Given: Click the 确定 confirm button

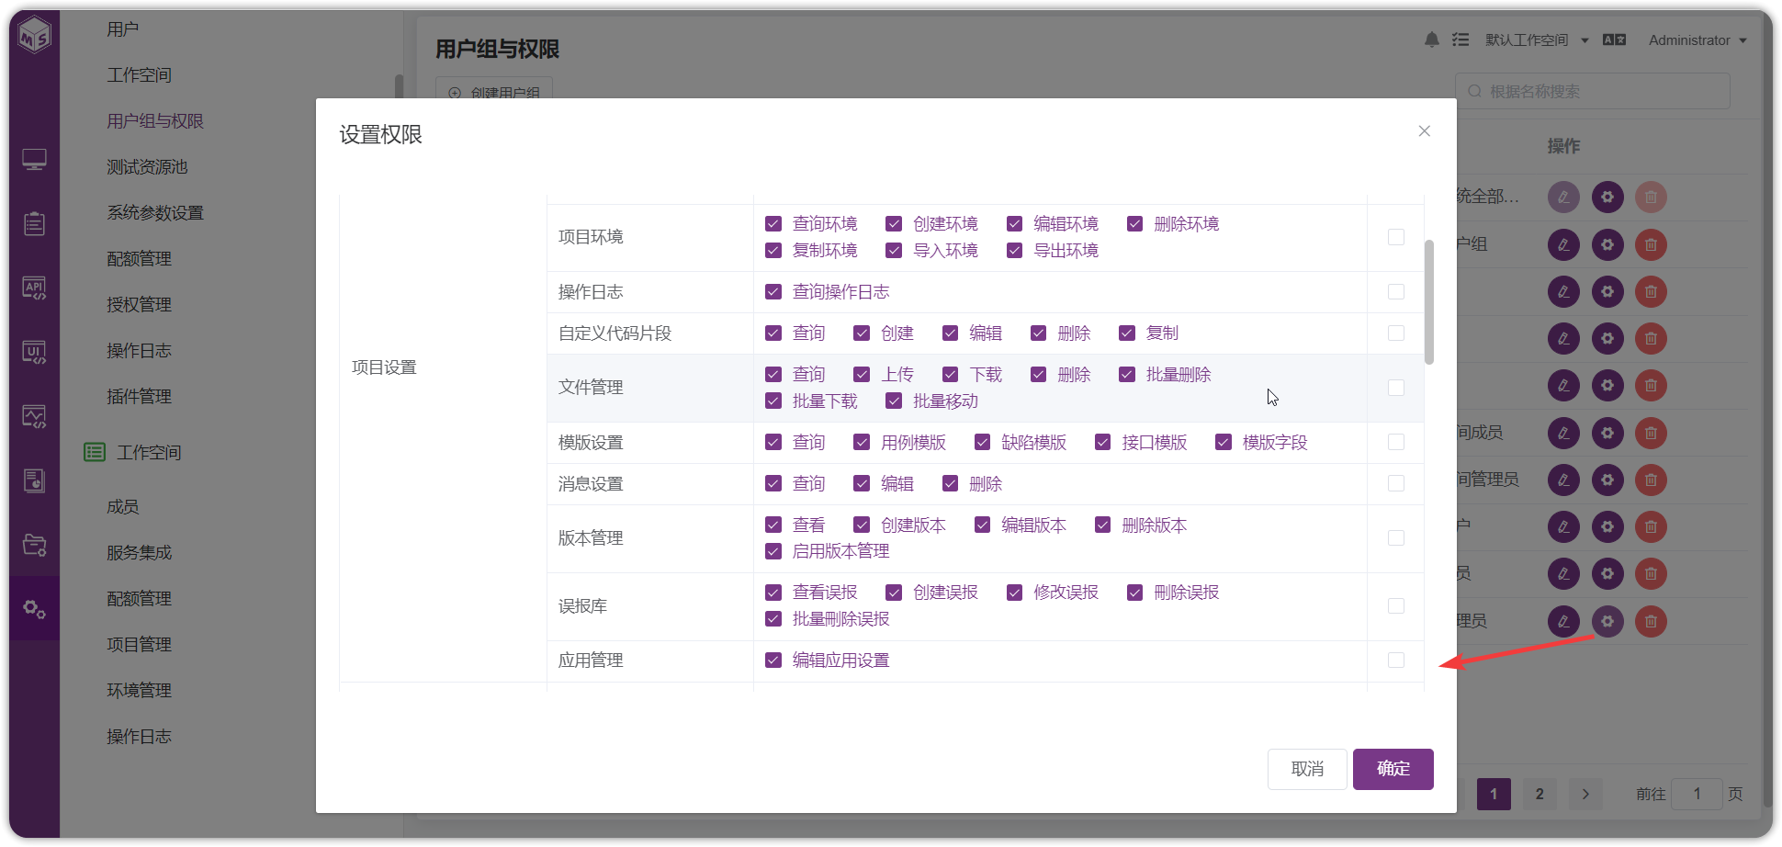Looking at the screenshot, I should (x=1393, y=769).
